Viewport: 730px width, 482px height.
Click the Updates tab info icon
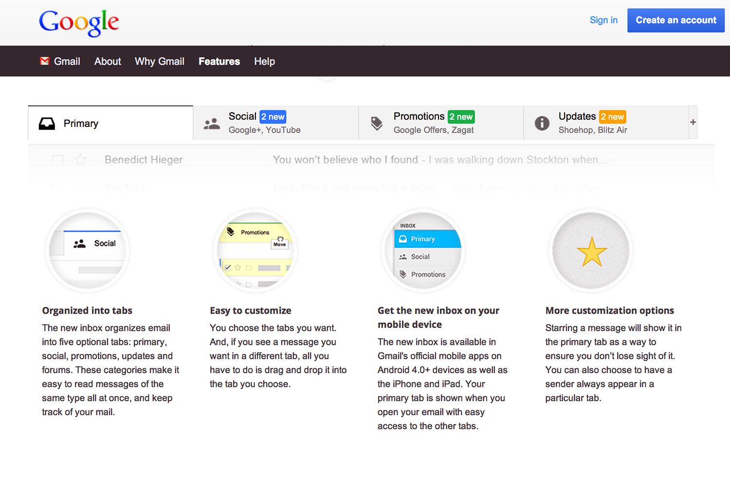[542, 123]
